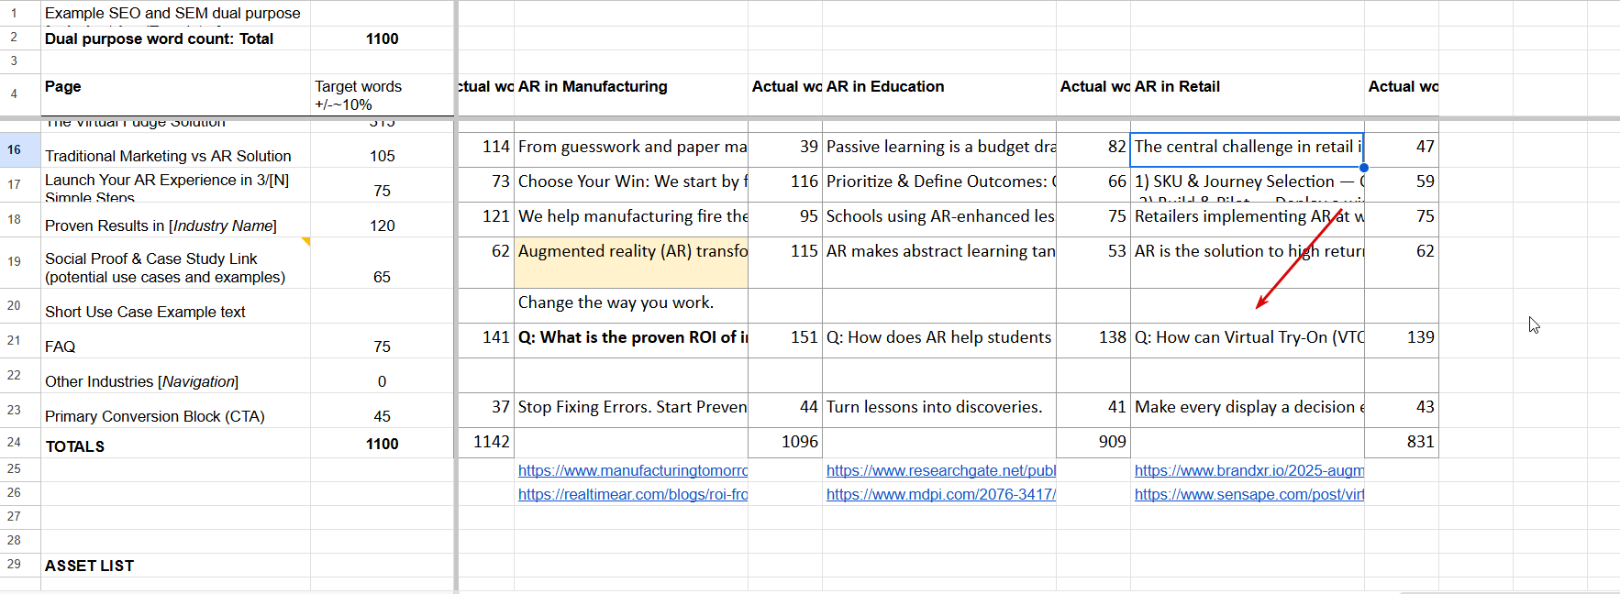Open the realtimear.com blogs link

[633, 494]
